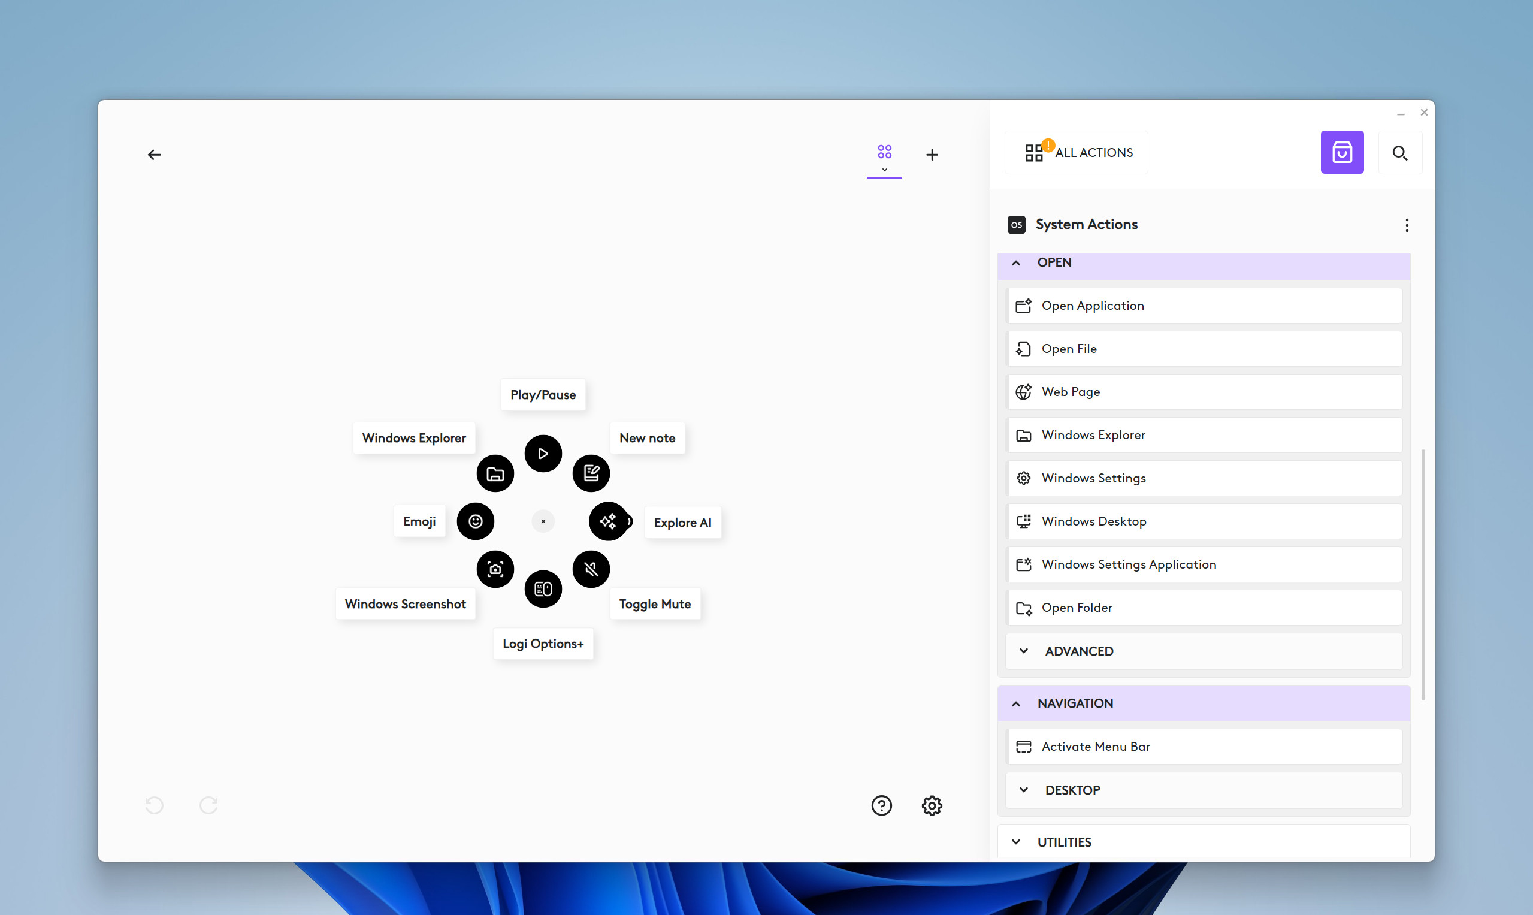Expand the ADVANCED section
The width and height of the screenshot is (1533, 915).
[1204, 651]
